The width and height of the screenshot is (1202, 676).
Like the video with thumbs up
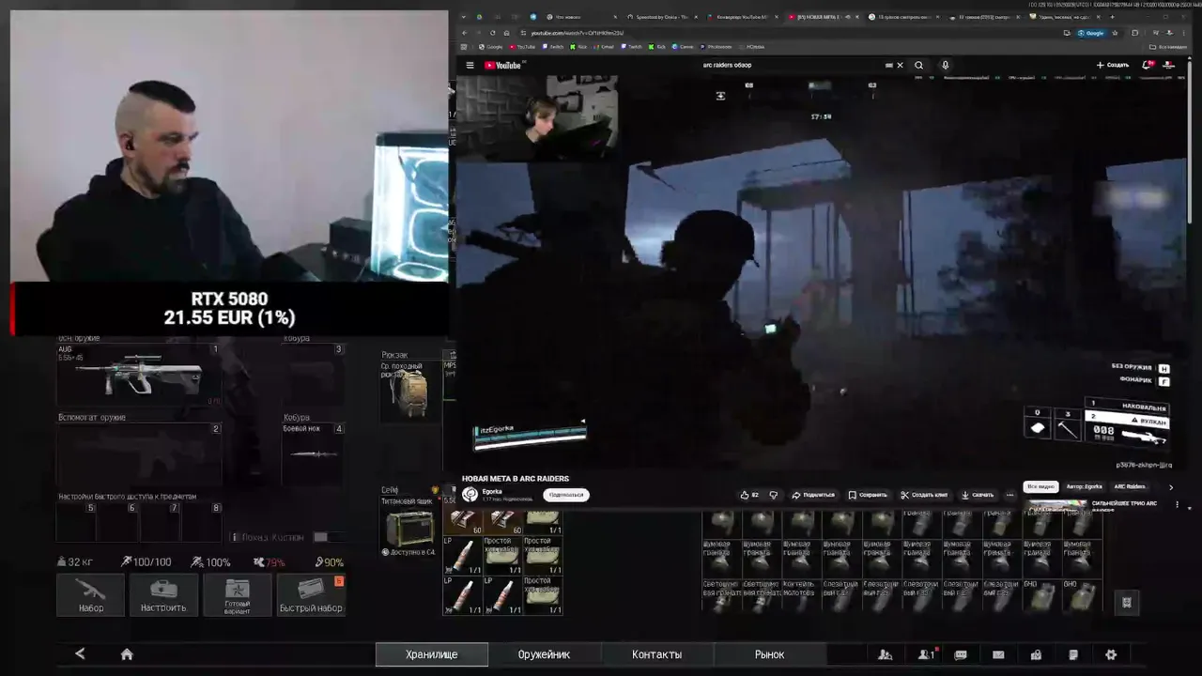click(x=749, y=495)
